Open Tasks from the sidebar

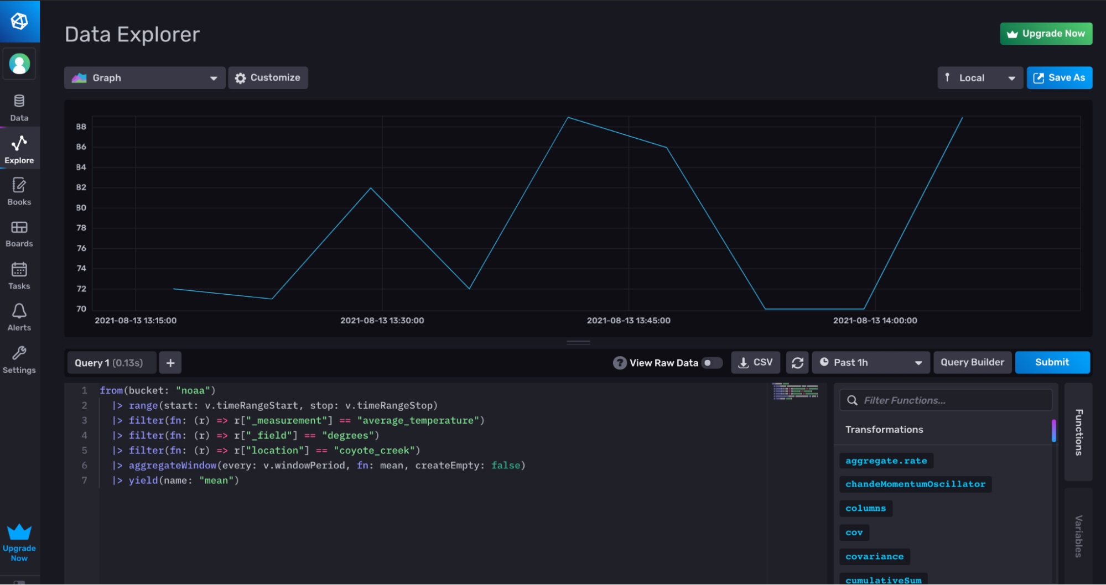tap(19, 275)
